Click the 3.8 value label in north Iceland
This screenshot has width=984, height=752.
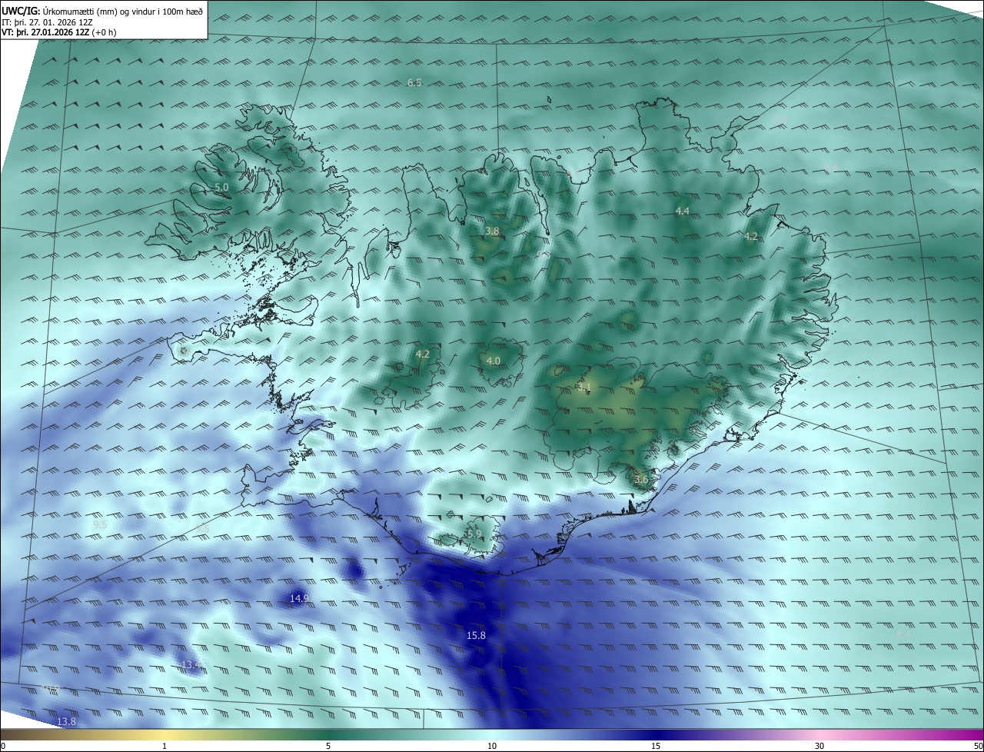(x=492, y=231)
